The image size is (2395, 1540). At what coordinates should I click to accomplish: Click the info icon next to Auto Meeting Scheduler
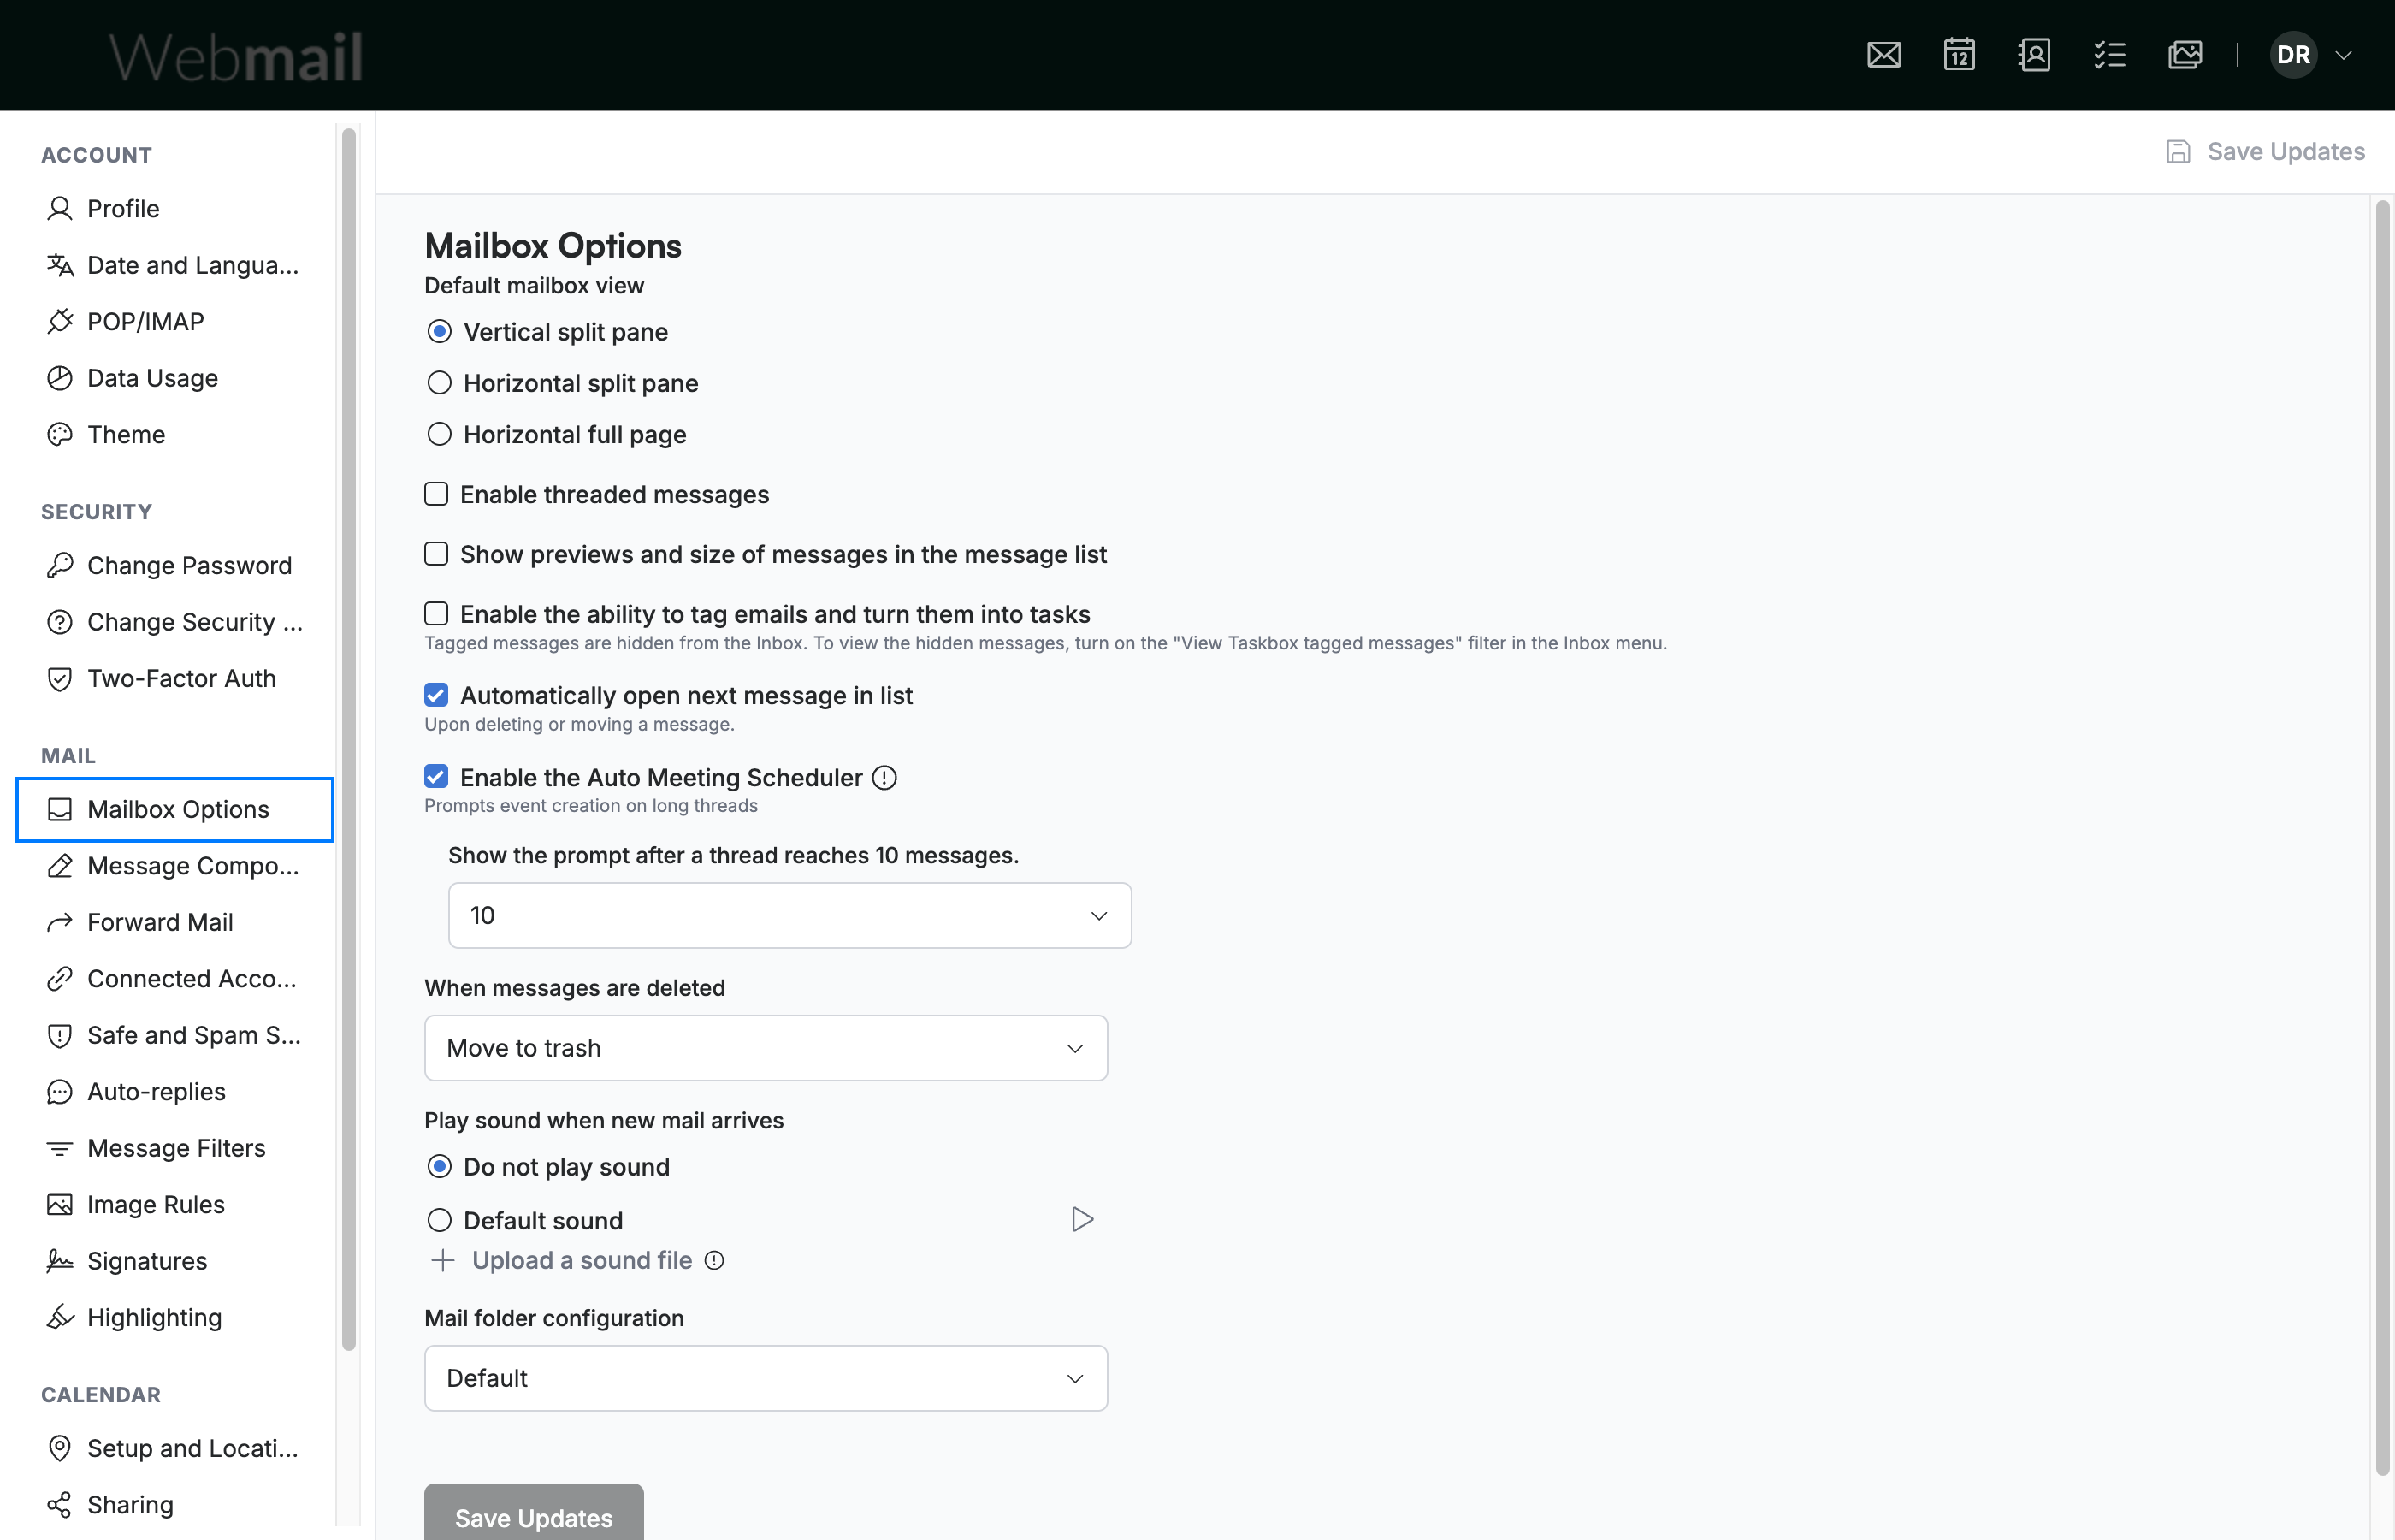pyautogui.click(x=884, y=777)
